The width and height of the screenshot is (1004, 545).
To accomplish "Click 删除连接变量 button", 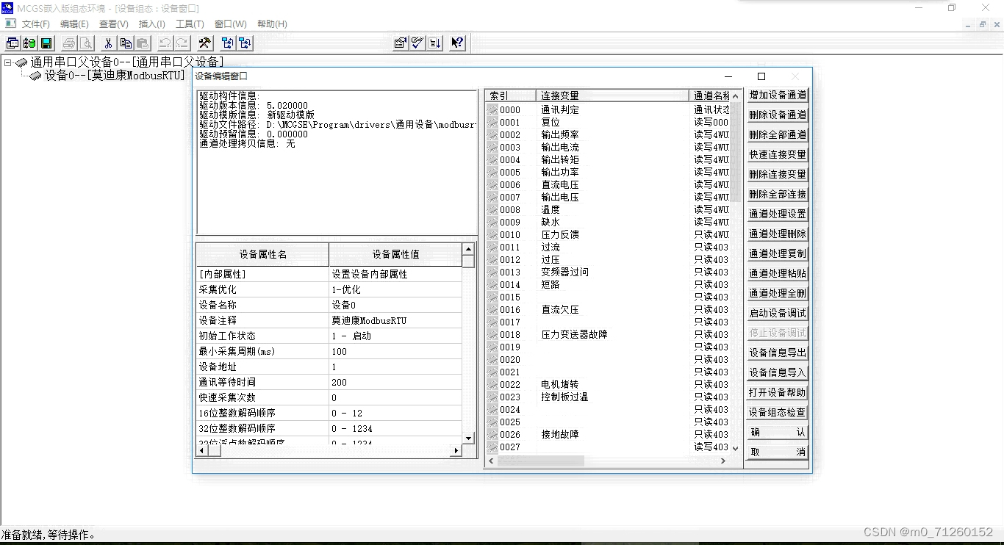I will (777, 175).
